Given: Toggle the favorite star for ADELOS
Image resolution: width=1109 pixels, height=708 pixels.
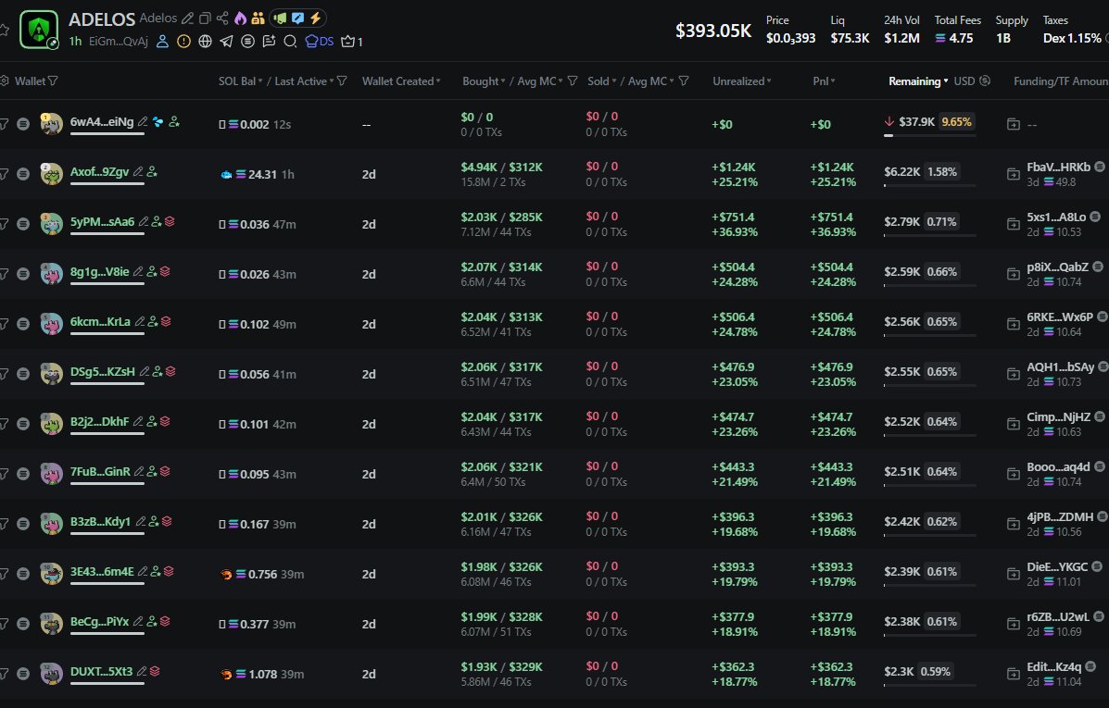Looking at the screenshot, I should pyautogui.click(x=3, y=29).
